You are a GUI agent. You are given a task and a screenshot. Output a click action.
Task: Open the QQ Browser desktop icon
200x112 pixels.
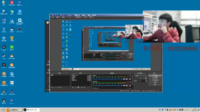(x=12, y=21)
